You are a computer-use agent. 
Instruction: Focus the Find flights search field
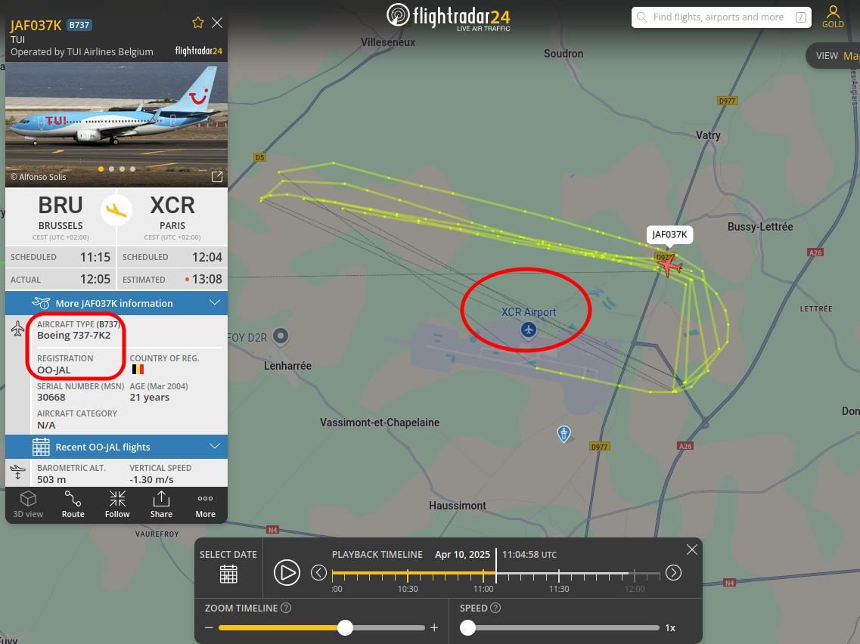coord(721,17)
